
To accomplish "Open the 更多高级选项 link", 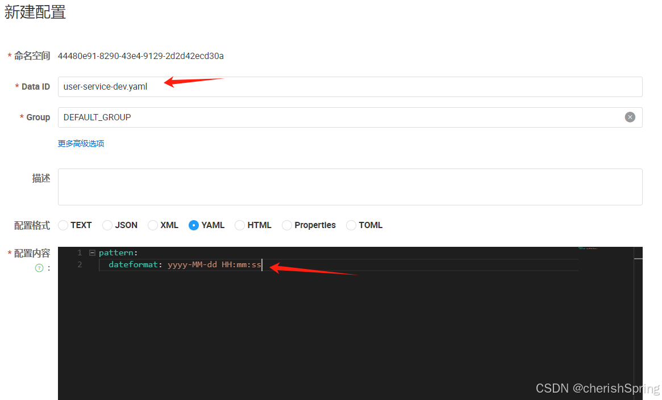I will [x=81, y=144].
